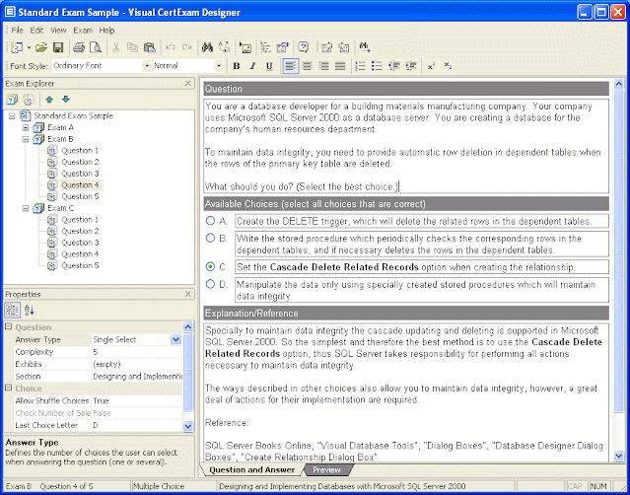Open the Font Style Ordinary Font dropdown
Image resolution: width=630 pixels, height=495 pixels.
point(147,66)
